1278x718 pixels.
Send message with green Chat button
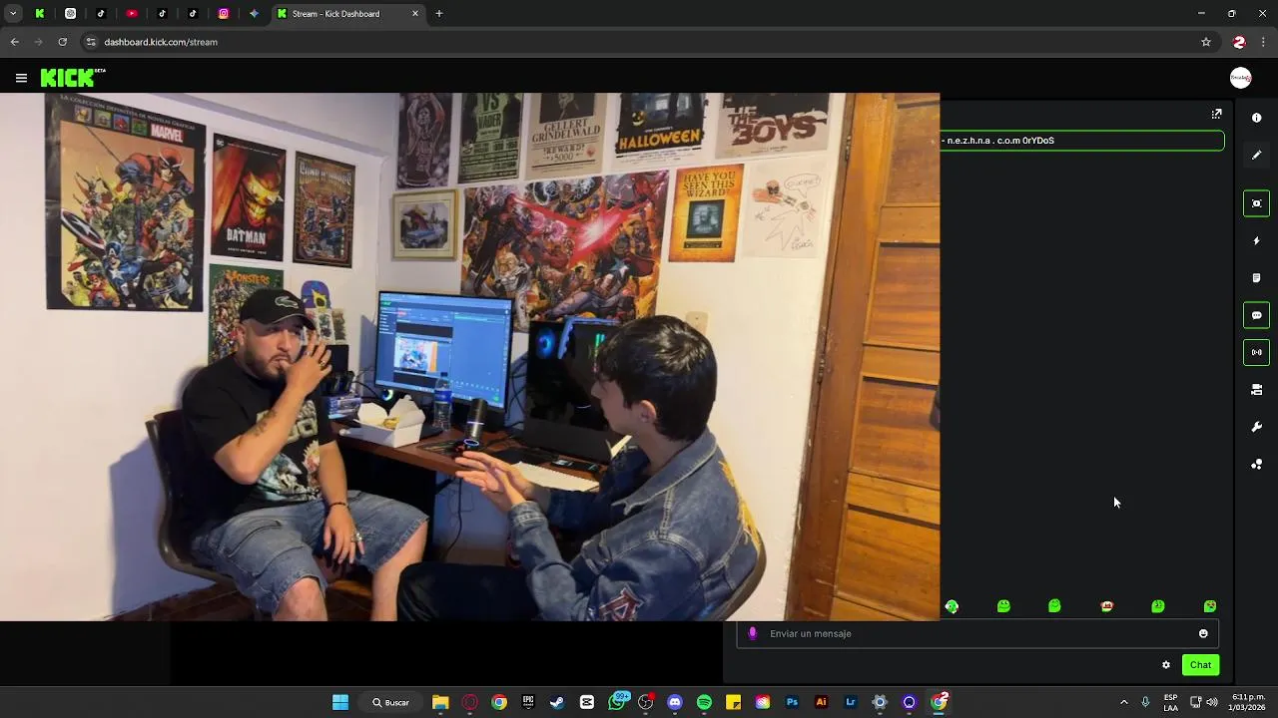click(1200, 665)
